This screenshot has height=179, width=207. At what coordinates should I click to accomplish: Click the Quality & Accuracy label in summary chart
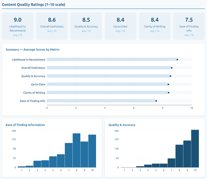pos(33,76)
